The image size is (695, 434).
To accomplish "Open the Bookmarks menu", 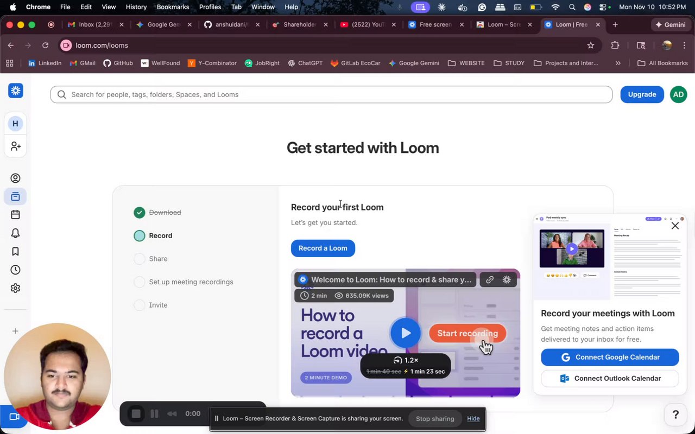I will 173,7.
